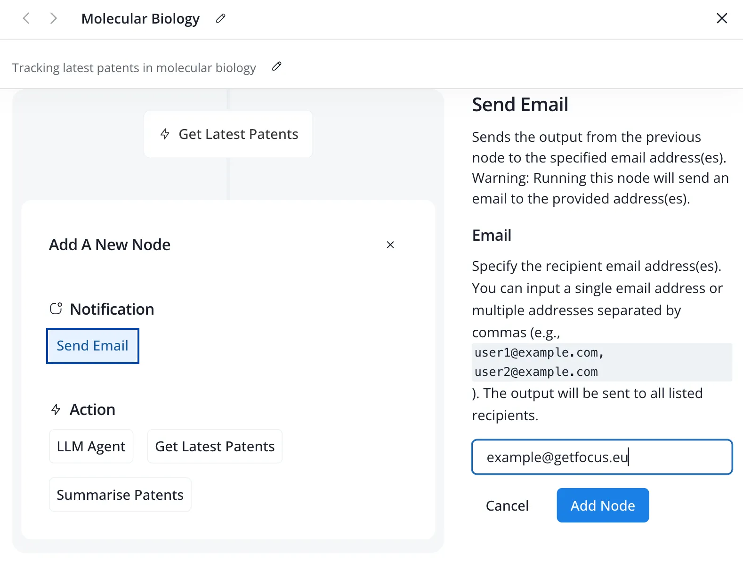
Task: Close the Molecular Biology panel
Action: click(x=722, y=18)
